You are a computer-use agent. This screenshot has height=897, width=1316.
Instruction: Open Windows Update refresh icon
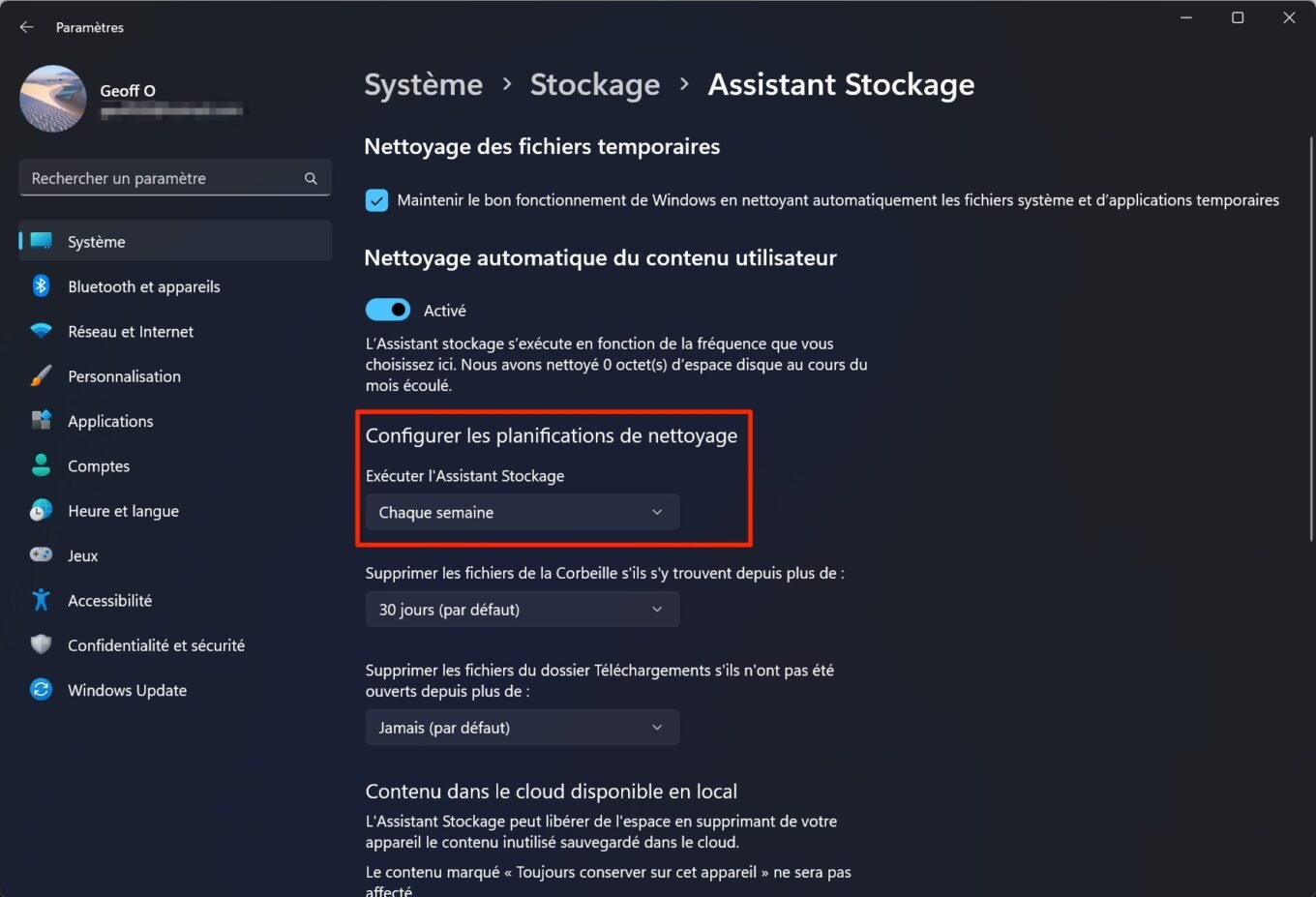(x=41, y=689)
